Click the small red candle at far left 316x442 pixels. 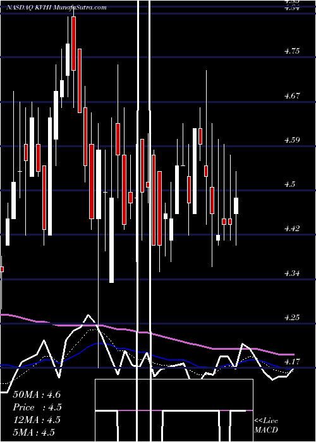click(x=2, y=269)
